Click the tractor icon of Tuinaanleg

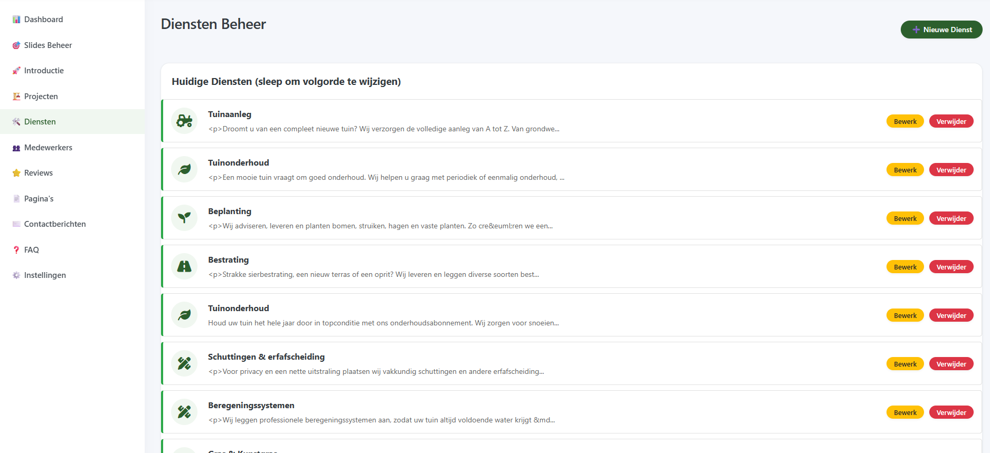click(x=184, y=121)
